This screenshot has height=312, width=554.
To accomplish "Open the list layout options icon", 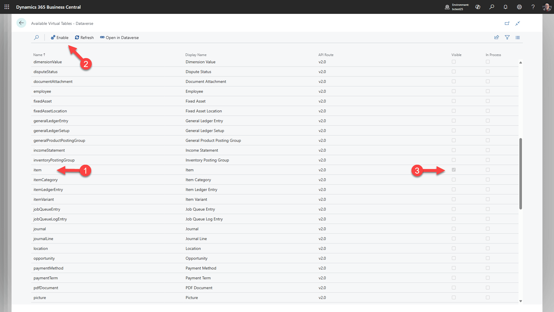I will pyautogui.click(x=518, y=38).
